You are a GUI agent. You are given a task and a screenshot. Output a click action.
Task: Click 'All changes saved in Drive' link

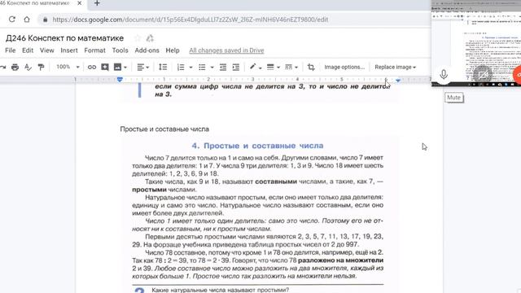[226, 50]
